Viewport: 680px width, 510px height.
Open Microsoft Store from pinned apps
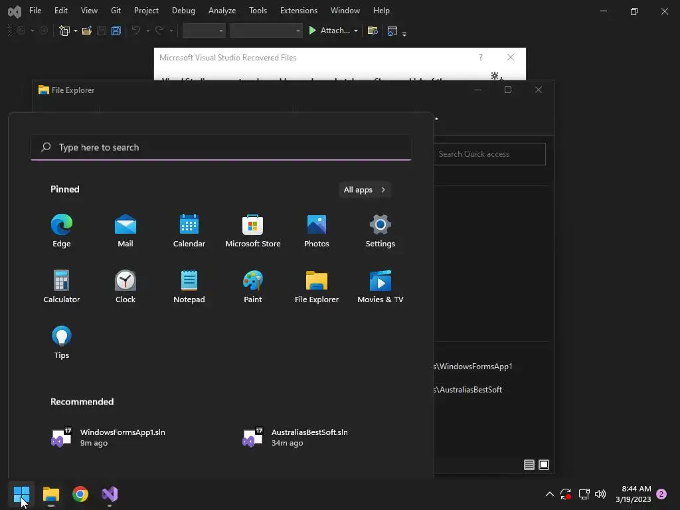[x=253, y=230]
